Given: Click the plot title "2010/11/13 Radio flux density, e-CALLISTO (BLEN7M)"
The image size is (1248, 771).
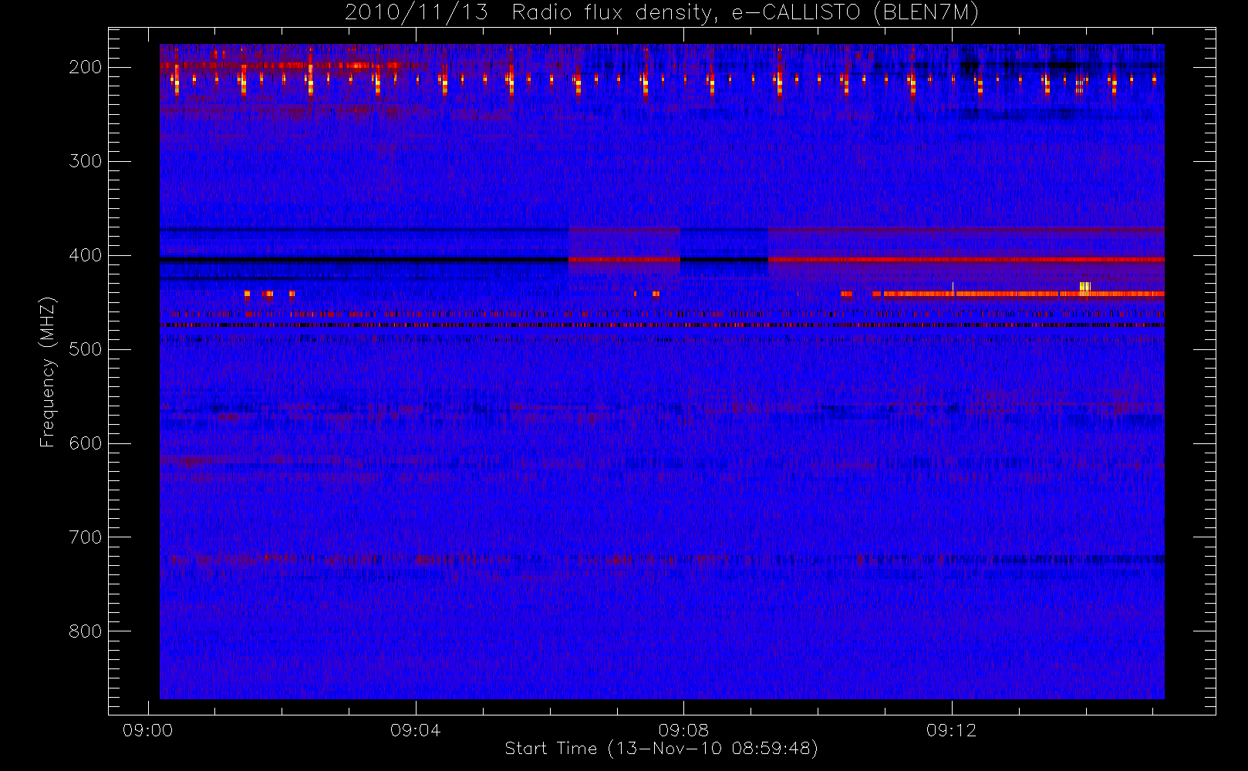Looking at the screenshot, I should tap(661, 13).
